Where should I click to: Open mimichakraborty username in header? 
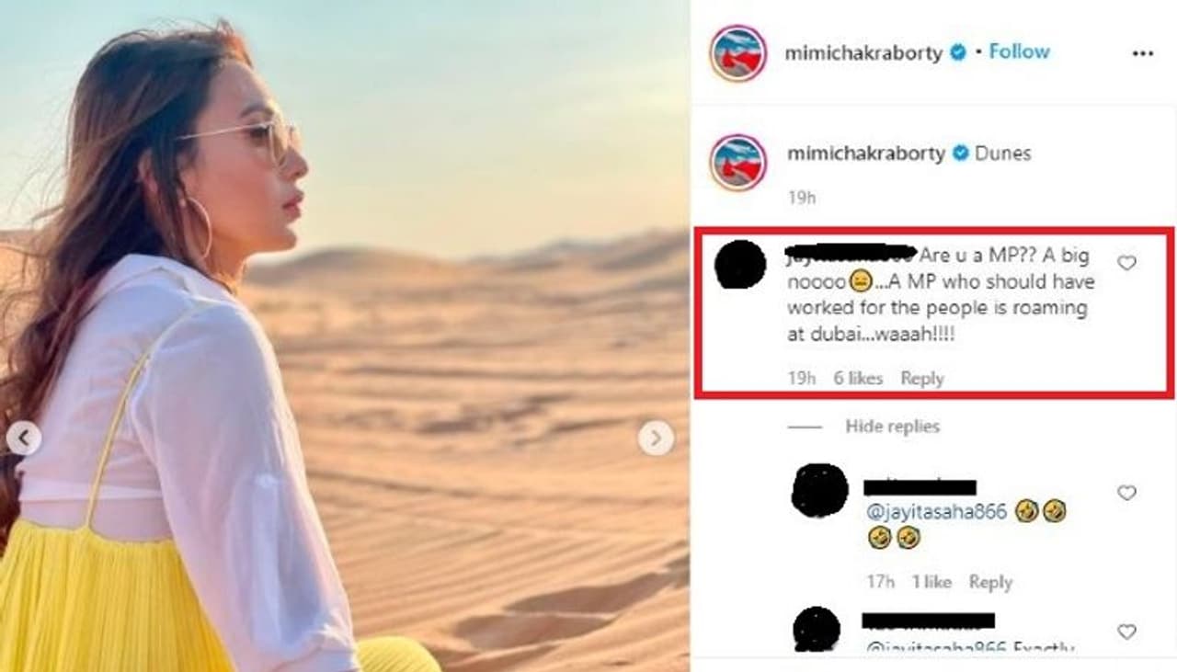click(864, 53)
